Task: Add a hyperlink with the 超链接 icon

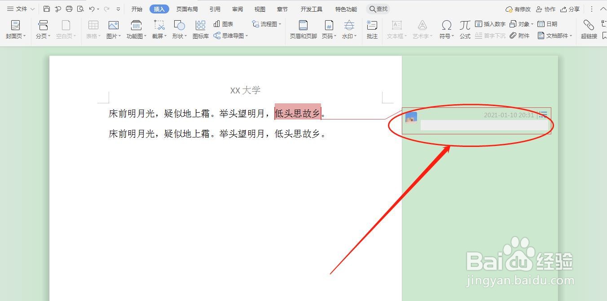Action: [x=589, y=29]
